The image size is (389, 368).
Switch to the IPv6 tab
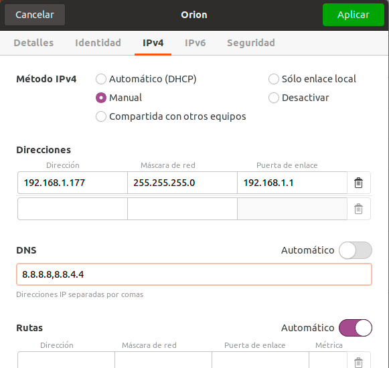[196, 43]
